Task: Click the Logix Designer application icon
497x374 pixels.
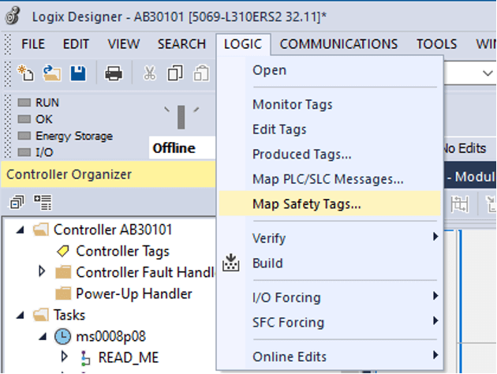Action: [13, 16]
